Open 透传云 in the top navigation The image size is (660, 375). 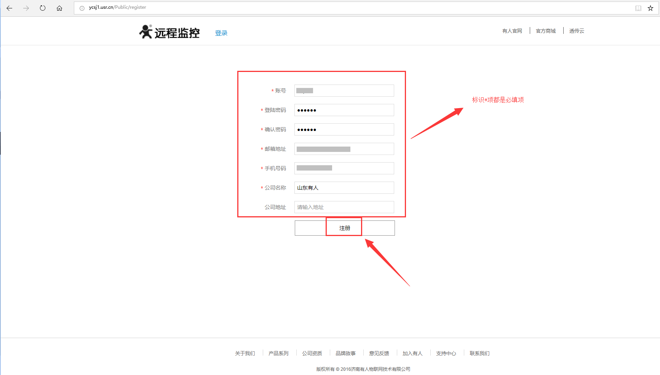(x=577, y=31)
